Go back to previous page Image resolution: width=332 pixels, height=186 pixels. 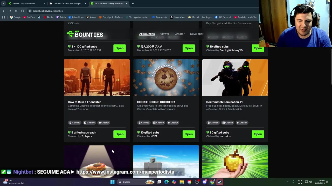pyautogui.click(x=4, y=11)
